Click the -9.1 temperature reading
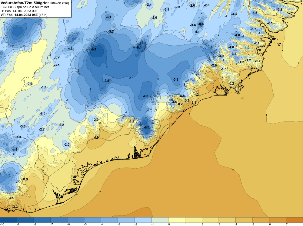Screen dimensions: 303x226 point(94,49)
